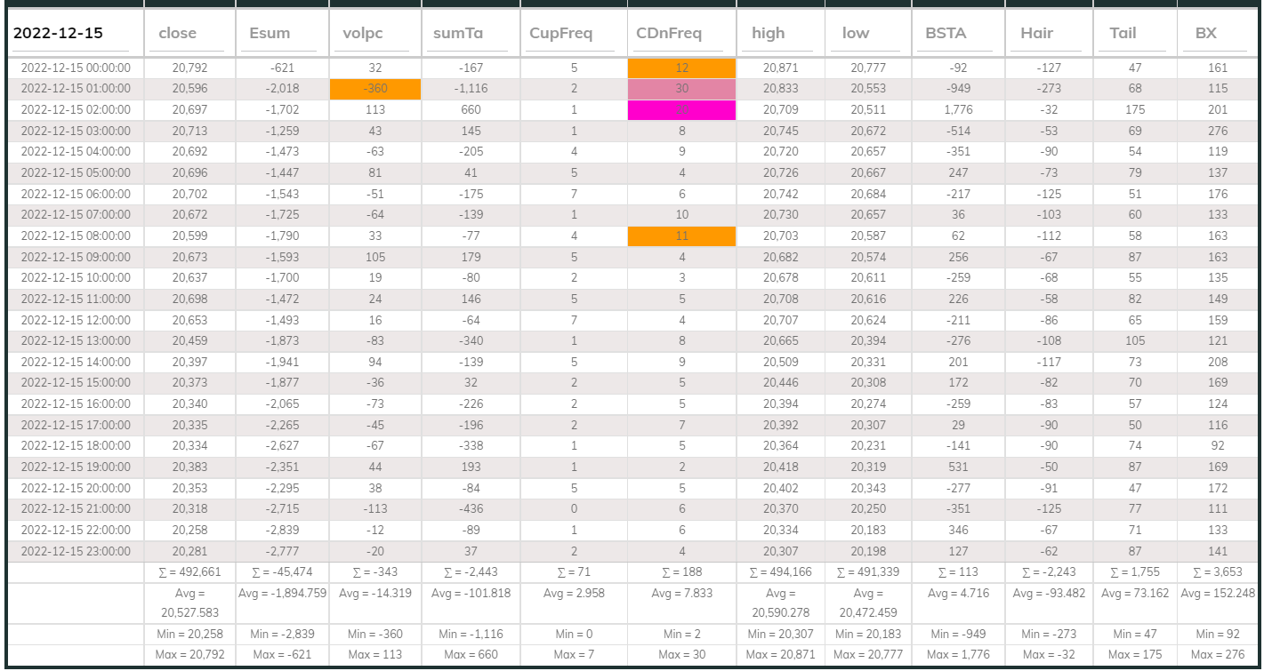Viewport: 1264px width, 671px height.
Task: Select the orange CDnFreq cell showing 11
Action: 681,236
